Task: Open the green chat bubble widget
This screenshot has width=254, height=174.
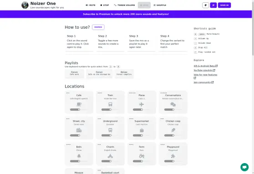Action: pos(244,167)
